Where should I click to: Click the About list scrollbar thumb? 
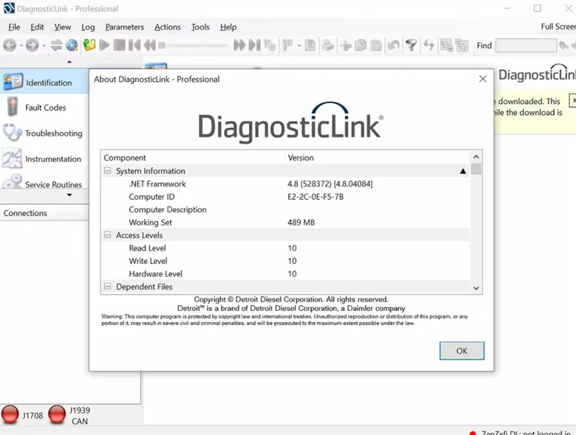coord(476,169)
